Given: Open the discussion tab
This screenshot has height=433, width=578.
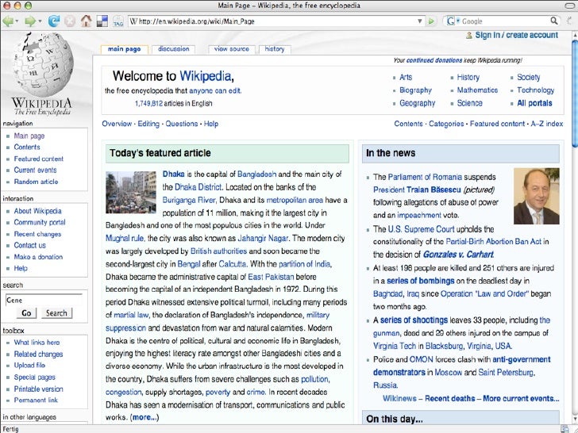Looking at the screenshot, I should pos(174,49).
